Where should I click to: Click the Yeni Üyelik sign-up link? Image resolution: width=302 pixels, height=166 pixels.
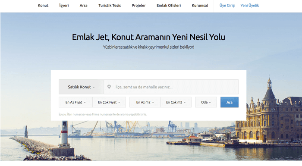tap(250, 6)
